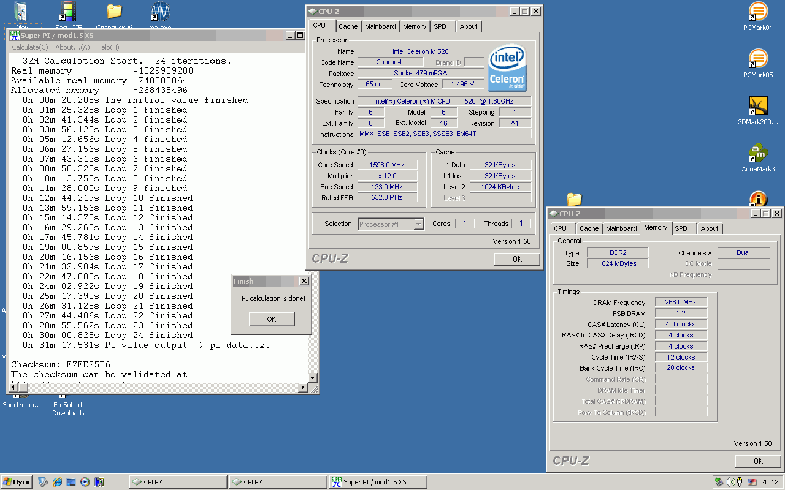785x490 pixels.
Task: Click the system clock showing 20:12
Action: [x=770, y=482]
